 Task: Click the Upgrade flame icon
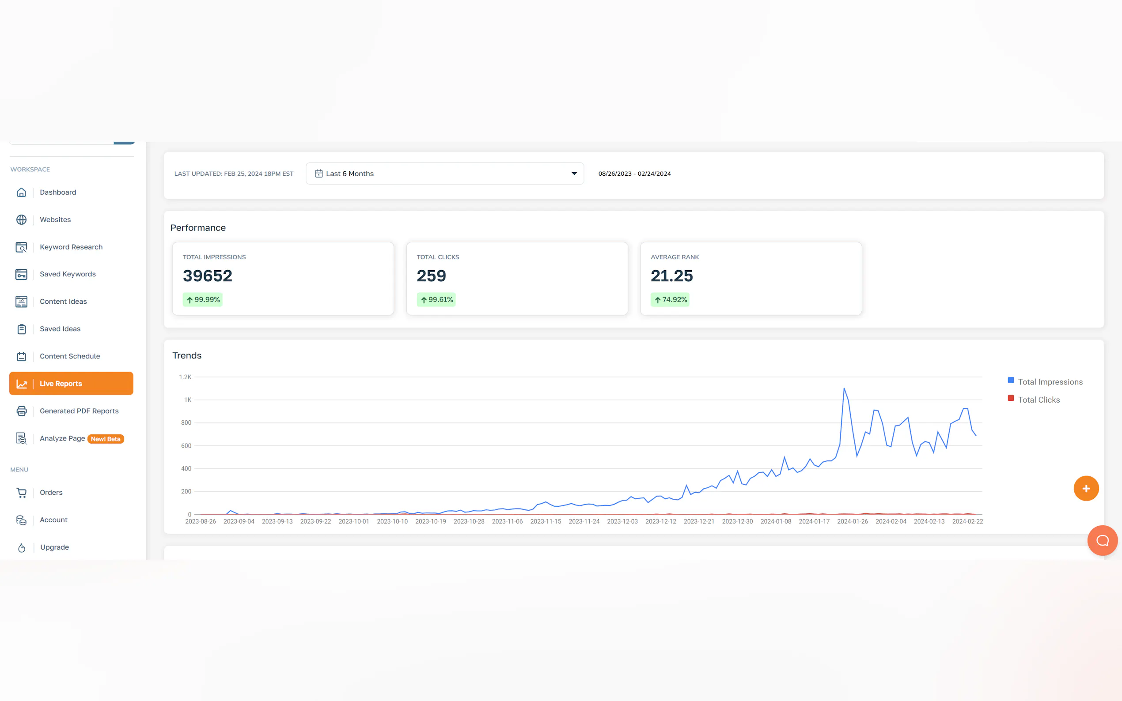(21, 547)
